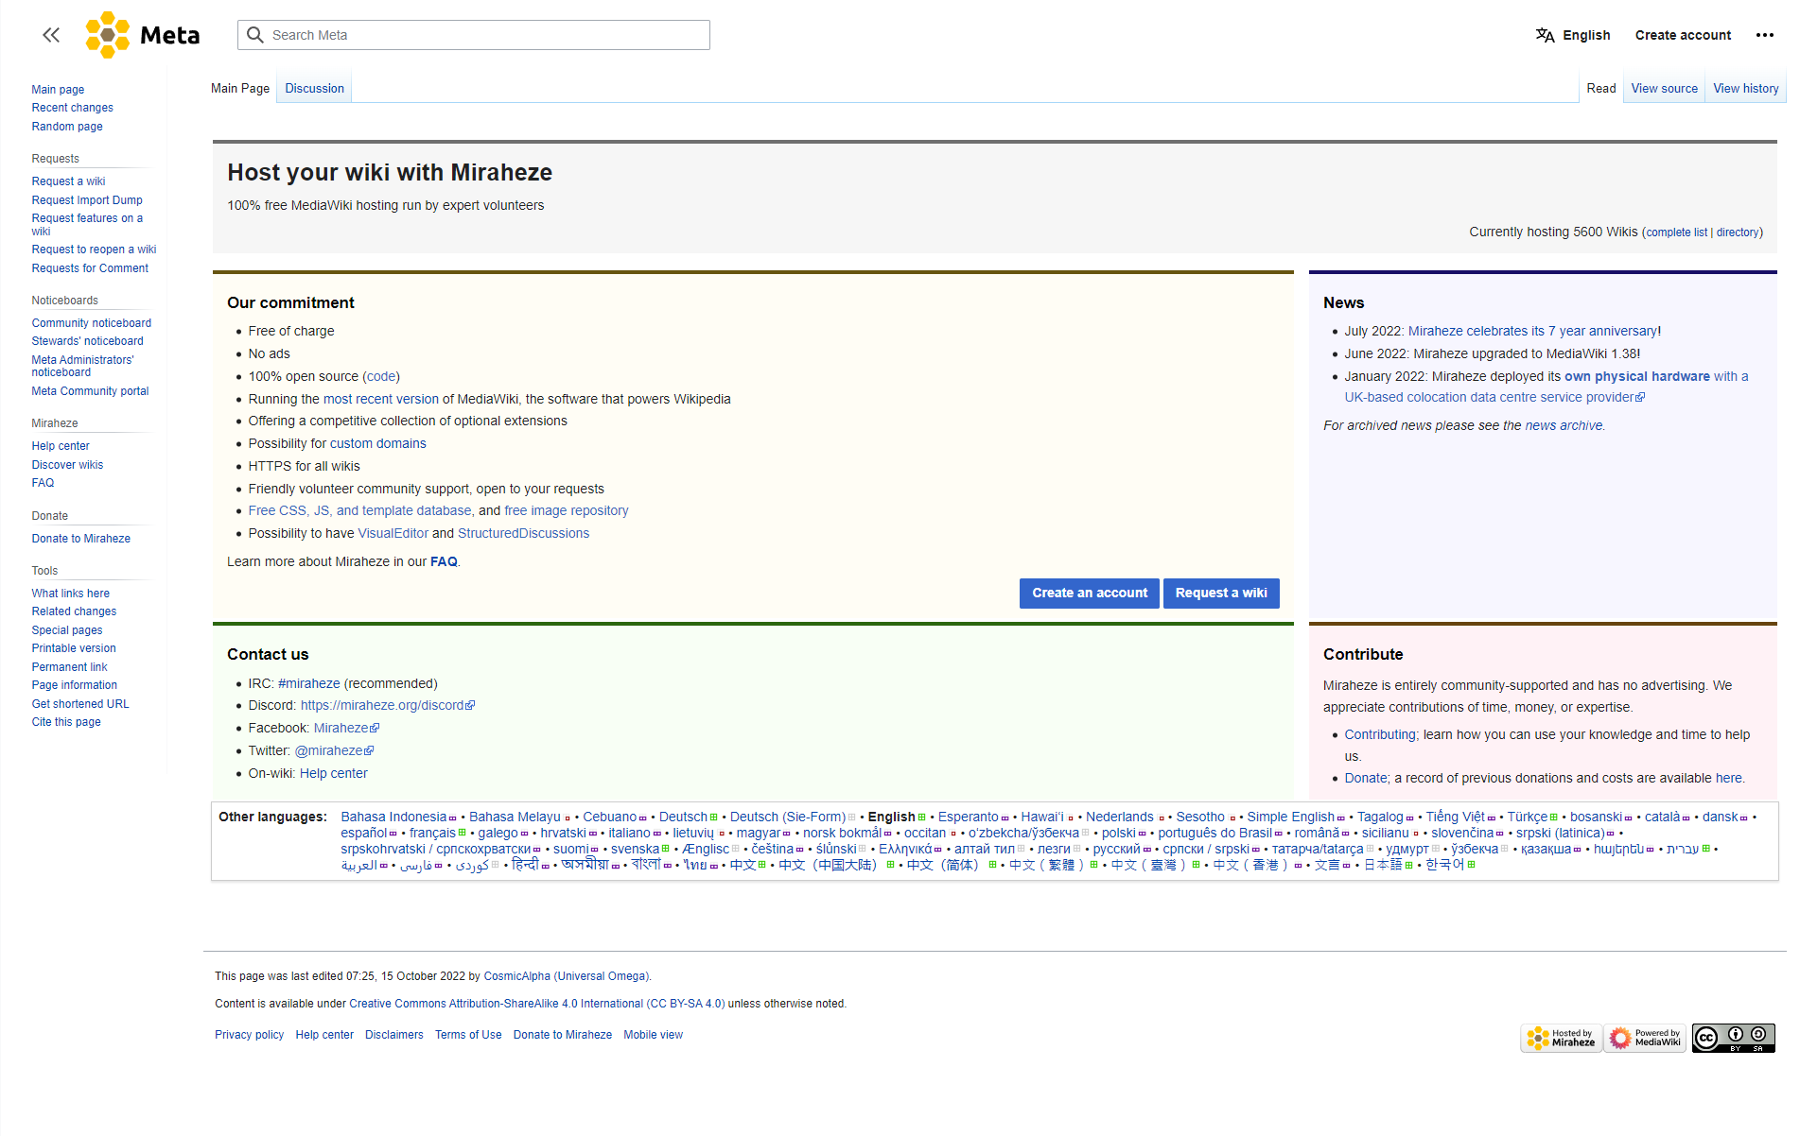
Task: Open the Community noticeboard sidebar link
Action: [x=91, y=323]
